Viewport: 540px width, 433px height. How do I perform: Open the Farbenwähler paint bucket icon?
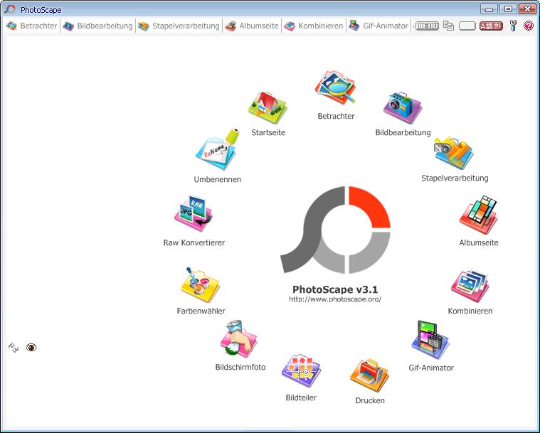tap(201, 285)
